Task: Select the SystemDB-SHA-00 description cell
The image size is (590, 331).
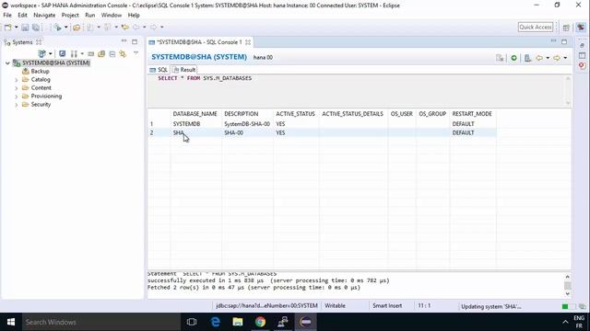Action: pyautogui.click(x=247, y=124)
